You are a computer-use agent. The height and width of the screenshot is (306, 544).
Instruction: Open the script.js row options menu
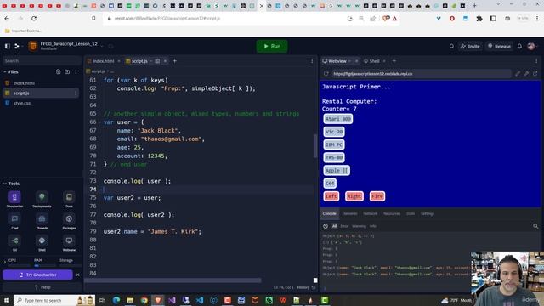point(76,93)
